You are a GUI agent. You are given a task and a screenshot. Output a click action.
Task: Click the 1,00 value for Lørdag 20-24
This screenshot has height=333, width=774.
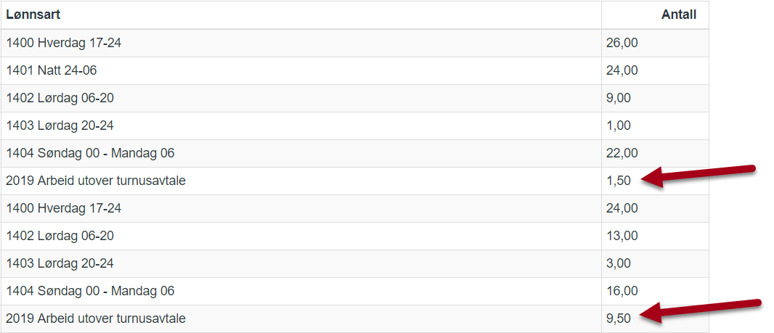[619, 126]
